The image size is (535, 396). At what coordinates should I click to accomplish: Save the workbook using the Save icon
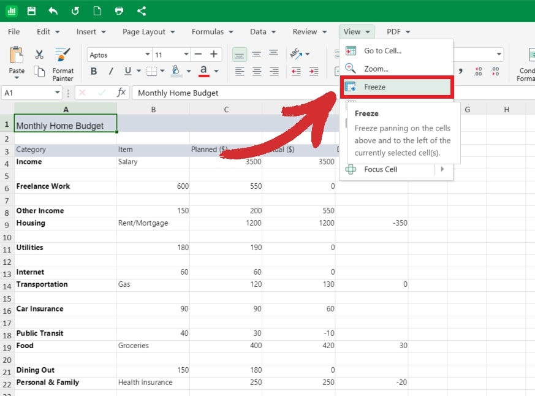tap(31, 10)
